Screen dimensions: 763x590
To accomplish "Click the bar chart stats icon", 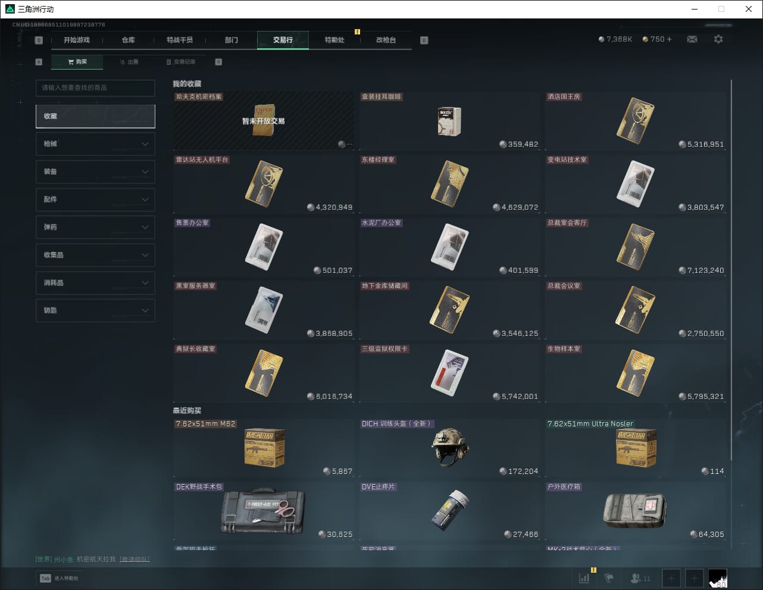I will tap(584, 578).
